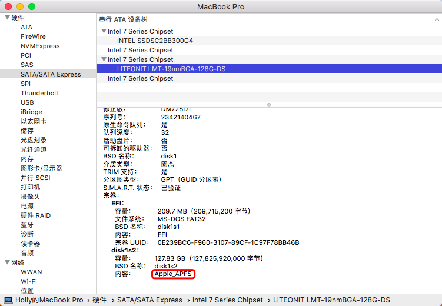
Task: Select the INTEL SSDSC2BB300G4 device row
Action: click(x=155, y=41)
